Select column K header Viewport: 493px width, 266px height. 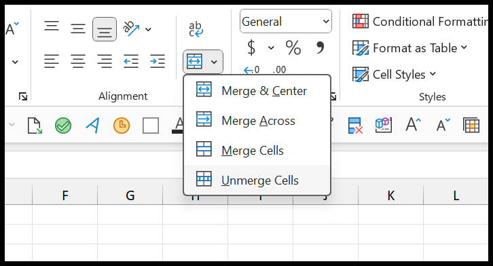coord(391,195)
